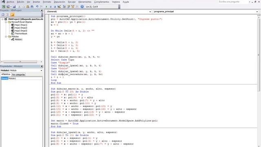
Task: Save the project with the diskette icon
Action: pyautogui.click(x=14, y=7)
